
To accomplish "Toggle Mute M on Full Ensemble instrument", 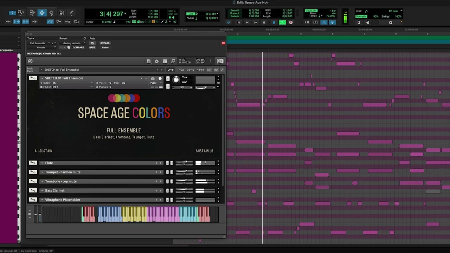I will click(x=168, y=86).
